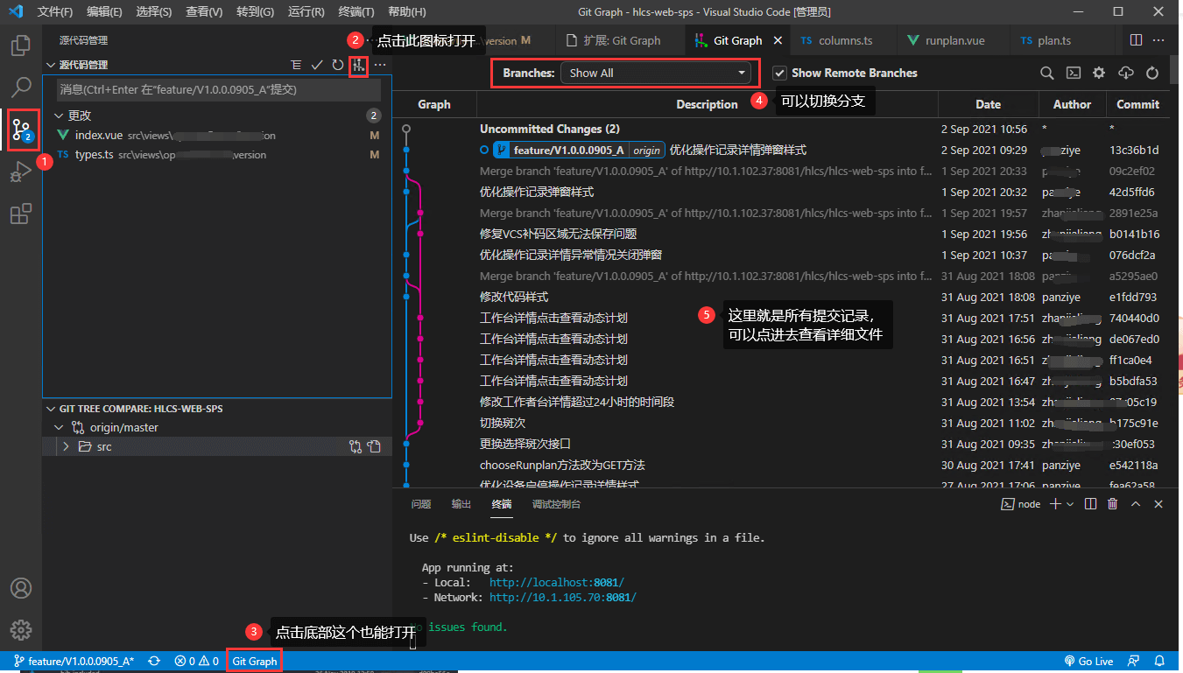Switch to 扩展: Git Graph tab
This screenshot has height=673, width=1183.
pyautogui.click(x=621, y=40)
